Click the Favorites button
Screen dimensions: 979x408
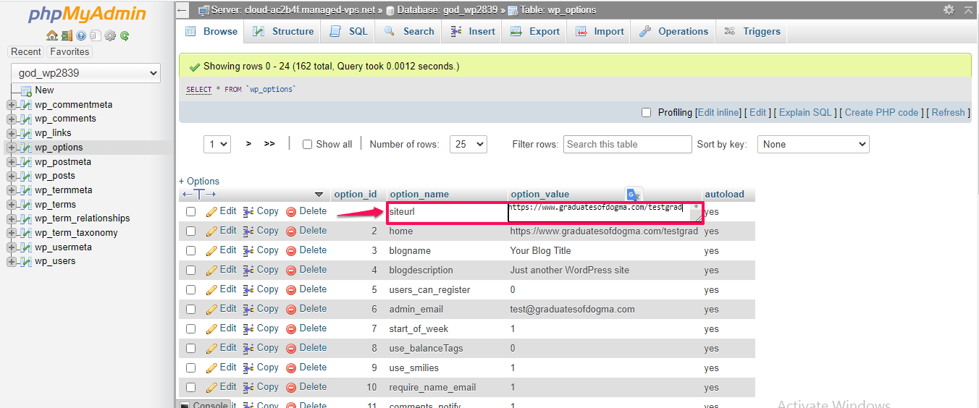click(70, 51)
